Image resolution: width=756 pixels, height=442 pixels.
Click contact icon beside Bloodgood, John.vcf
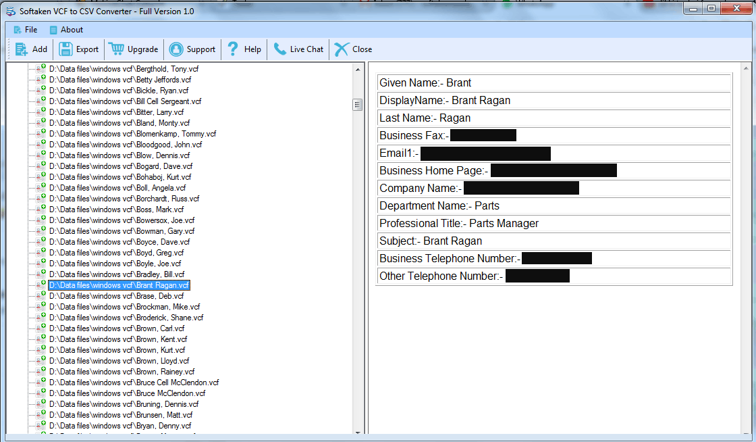pos(41,144)
